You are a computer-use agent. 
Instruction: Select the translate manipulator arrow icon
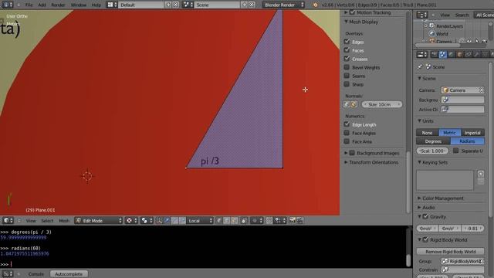click(x=167, y=221)
